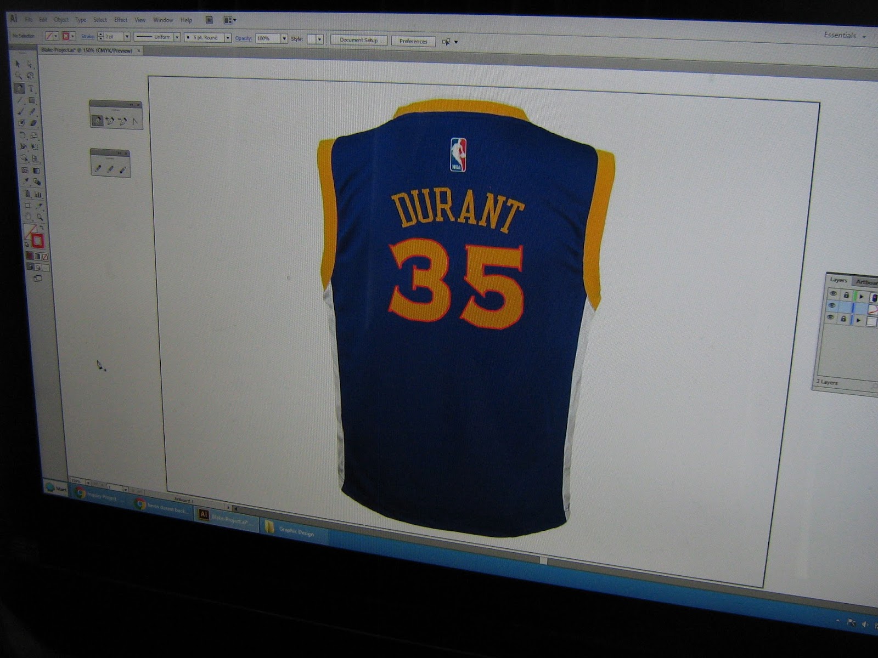Select the Paintbrush tool
The image size is (878, 658).
21,111
